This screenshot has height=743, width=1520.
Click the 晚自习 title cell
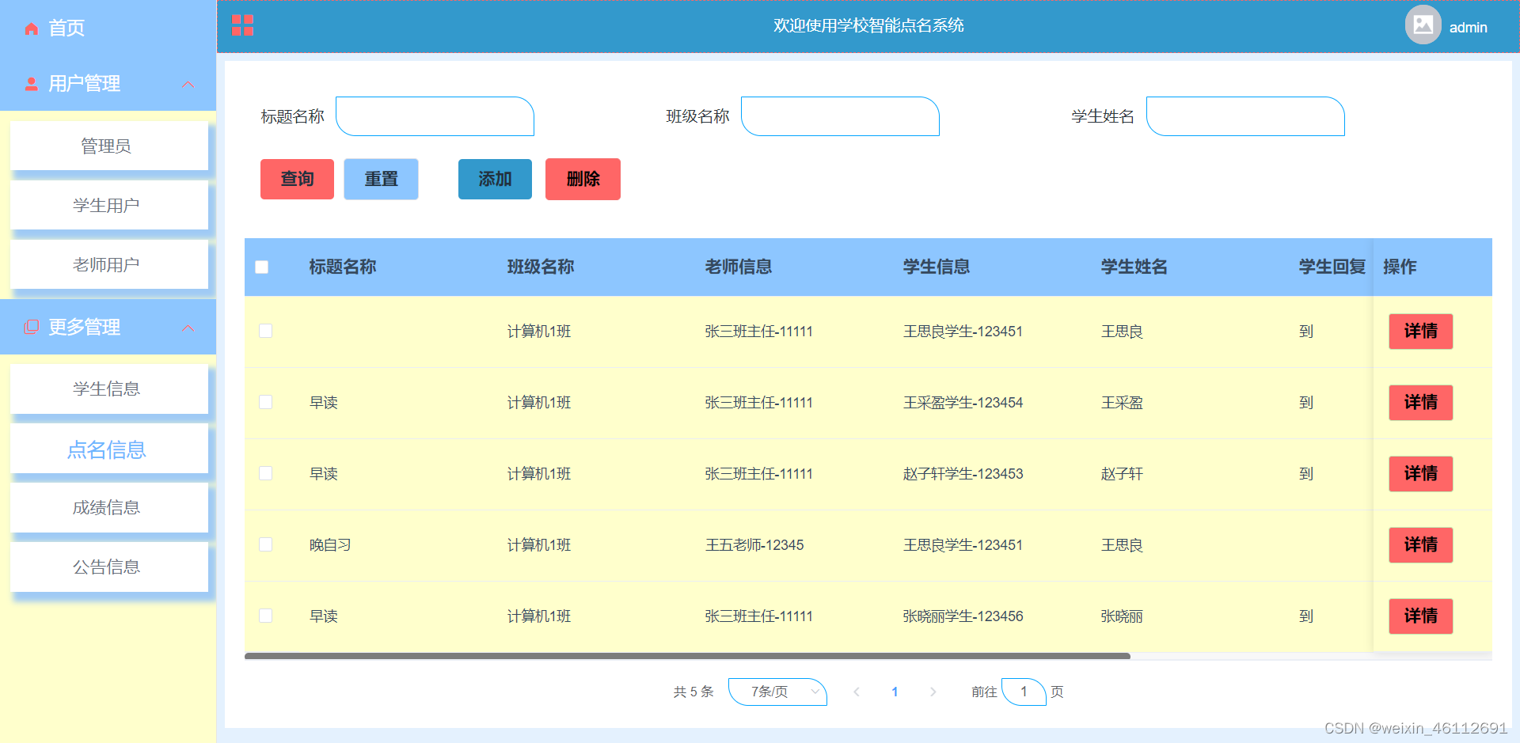(x=330, y=545)
